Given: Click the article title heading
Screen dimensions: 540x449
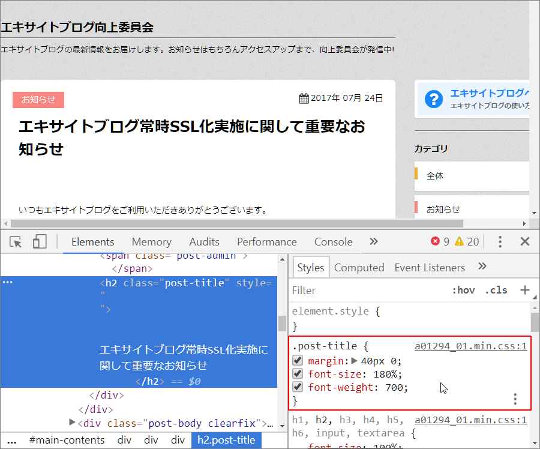Looking at the screenshot, I should pos(191,137).
